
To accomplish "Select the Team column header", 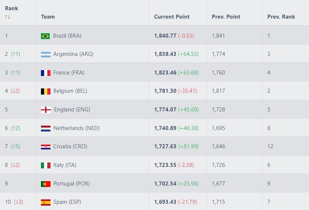I will 48,17.
